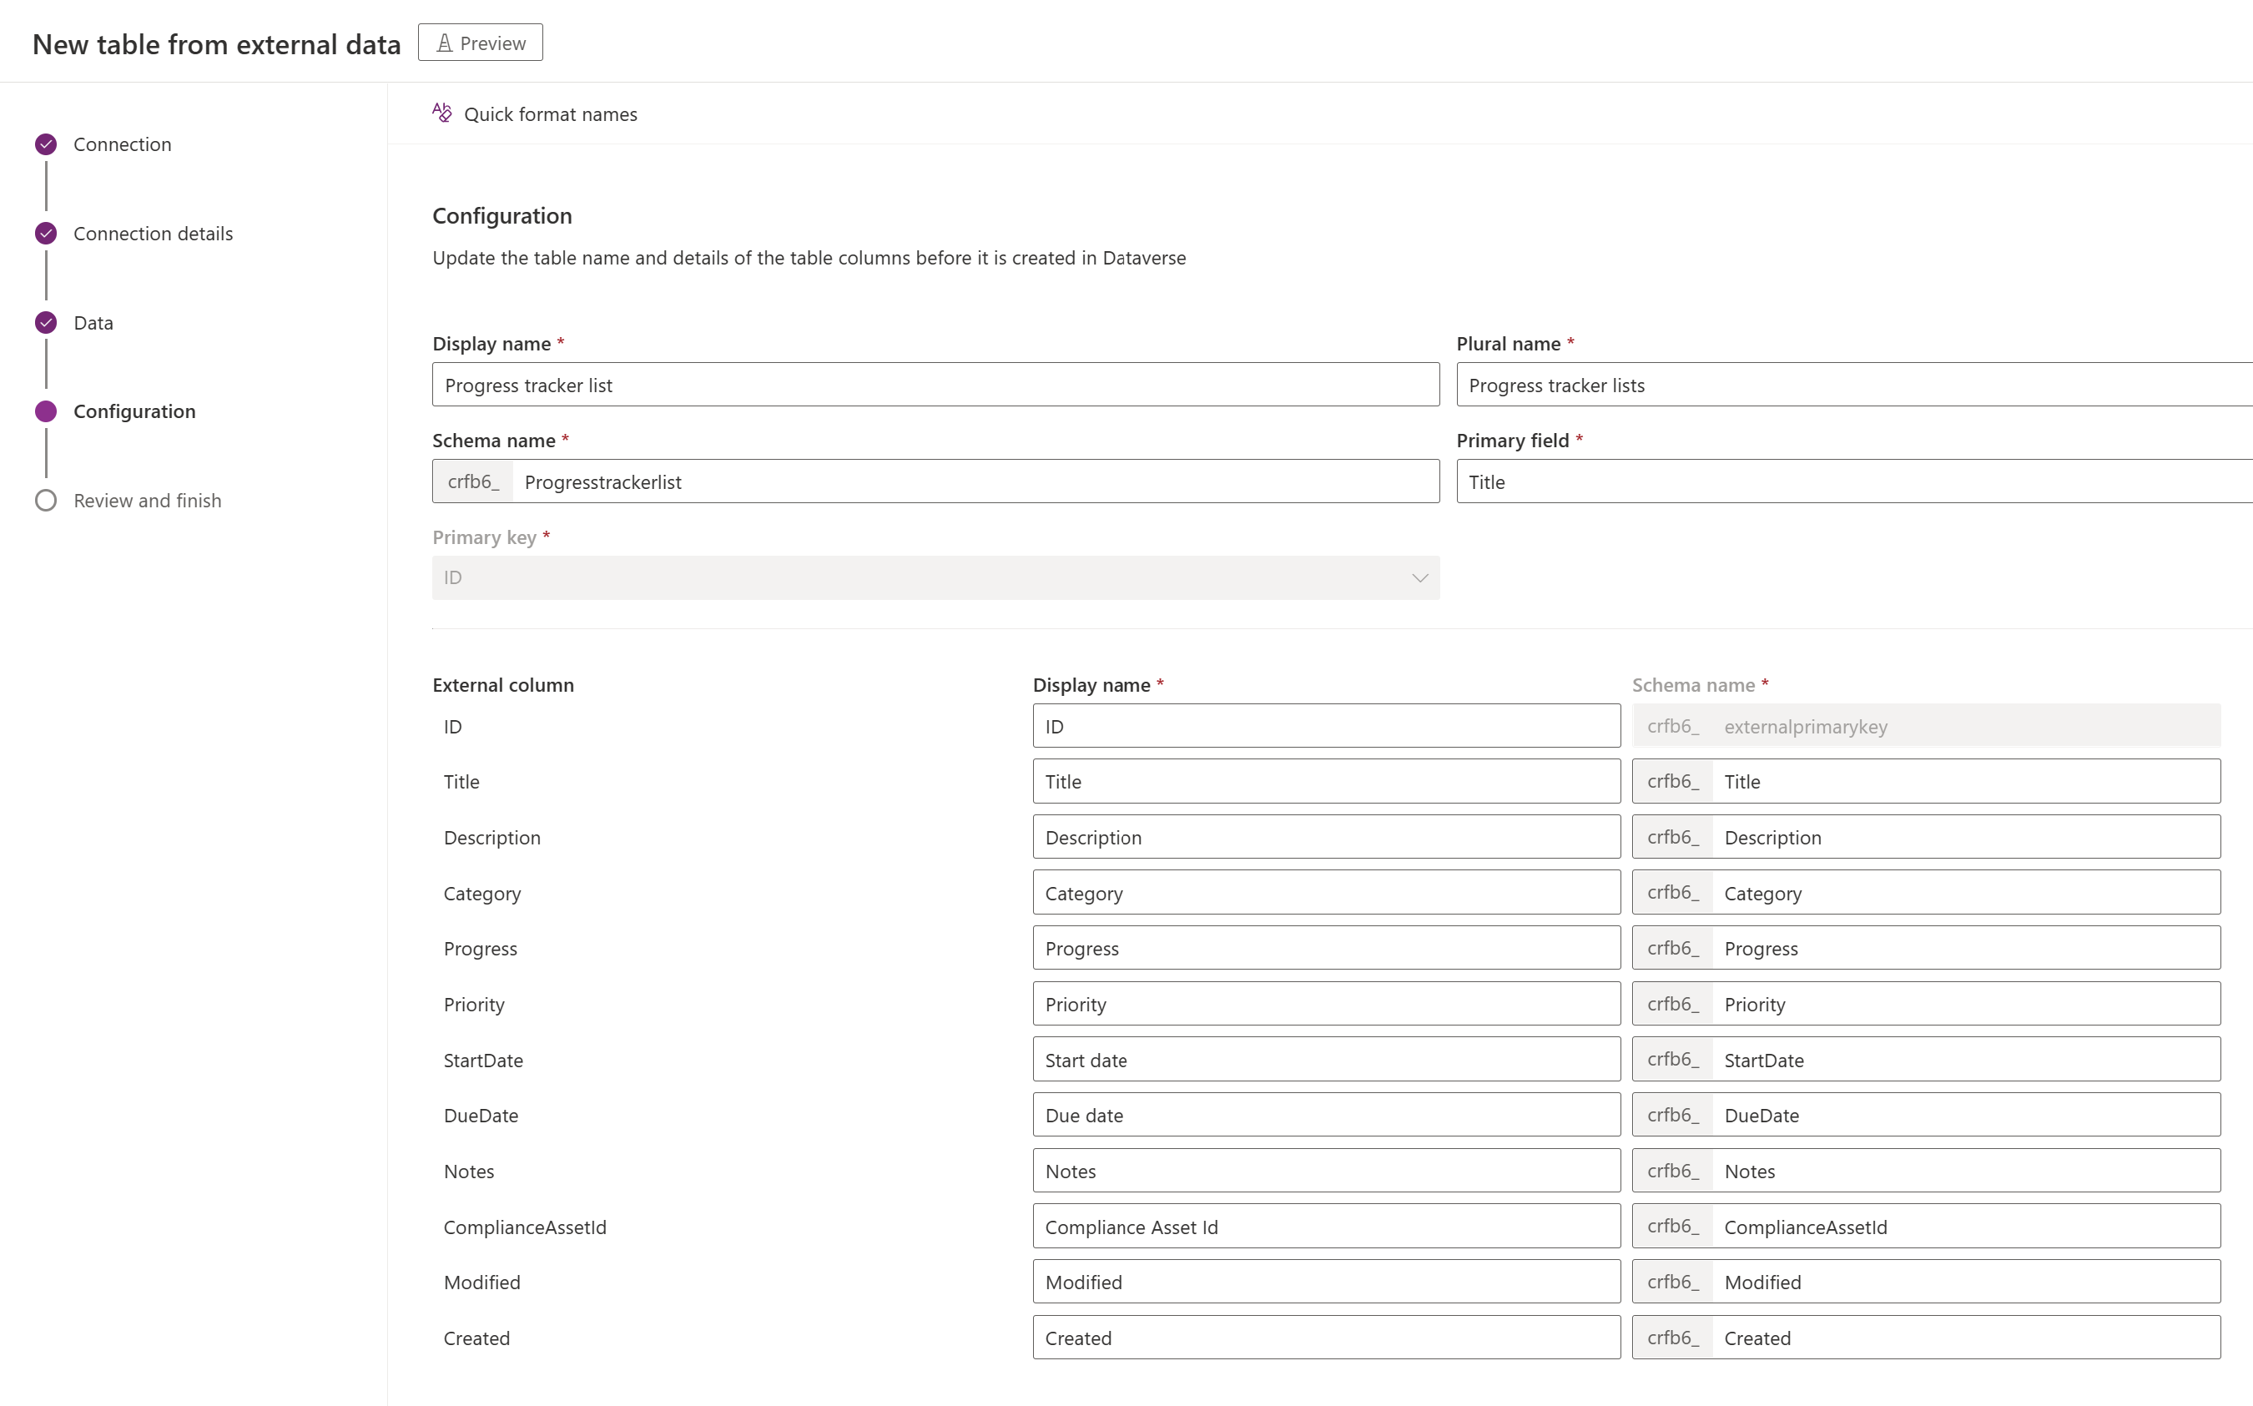2253x1406 pixels.
Task: Select the Connection menu step
Action: coord(122,143)
